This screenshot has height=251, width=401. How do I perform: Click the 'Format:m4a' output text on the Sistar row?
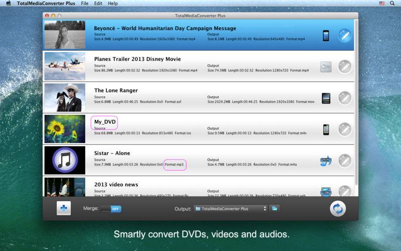[287, 165]
